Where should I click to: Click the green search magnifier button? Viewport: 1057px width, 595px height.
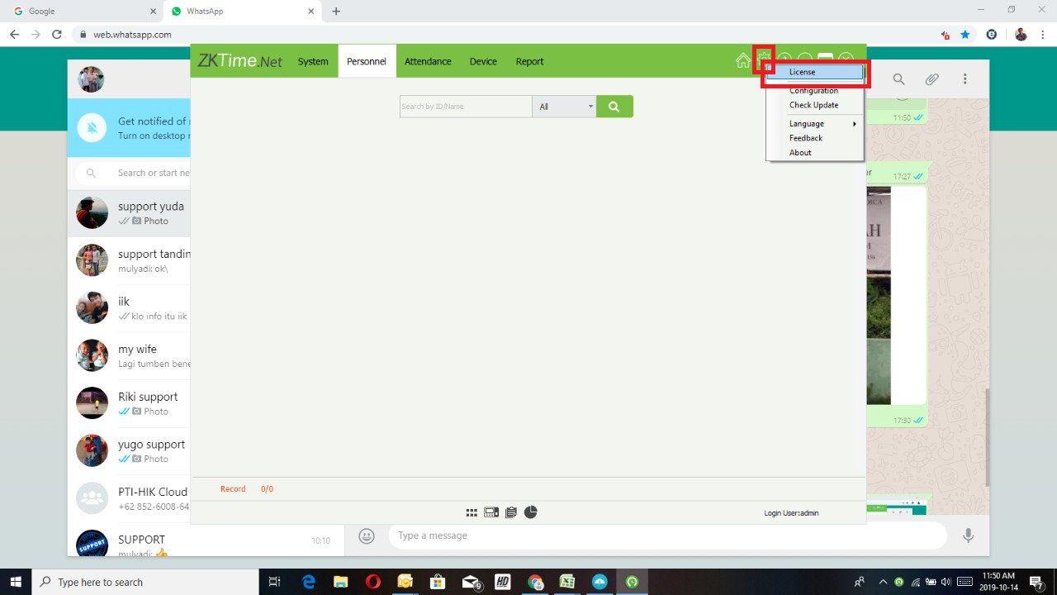point(614,107)
